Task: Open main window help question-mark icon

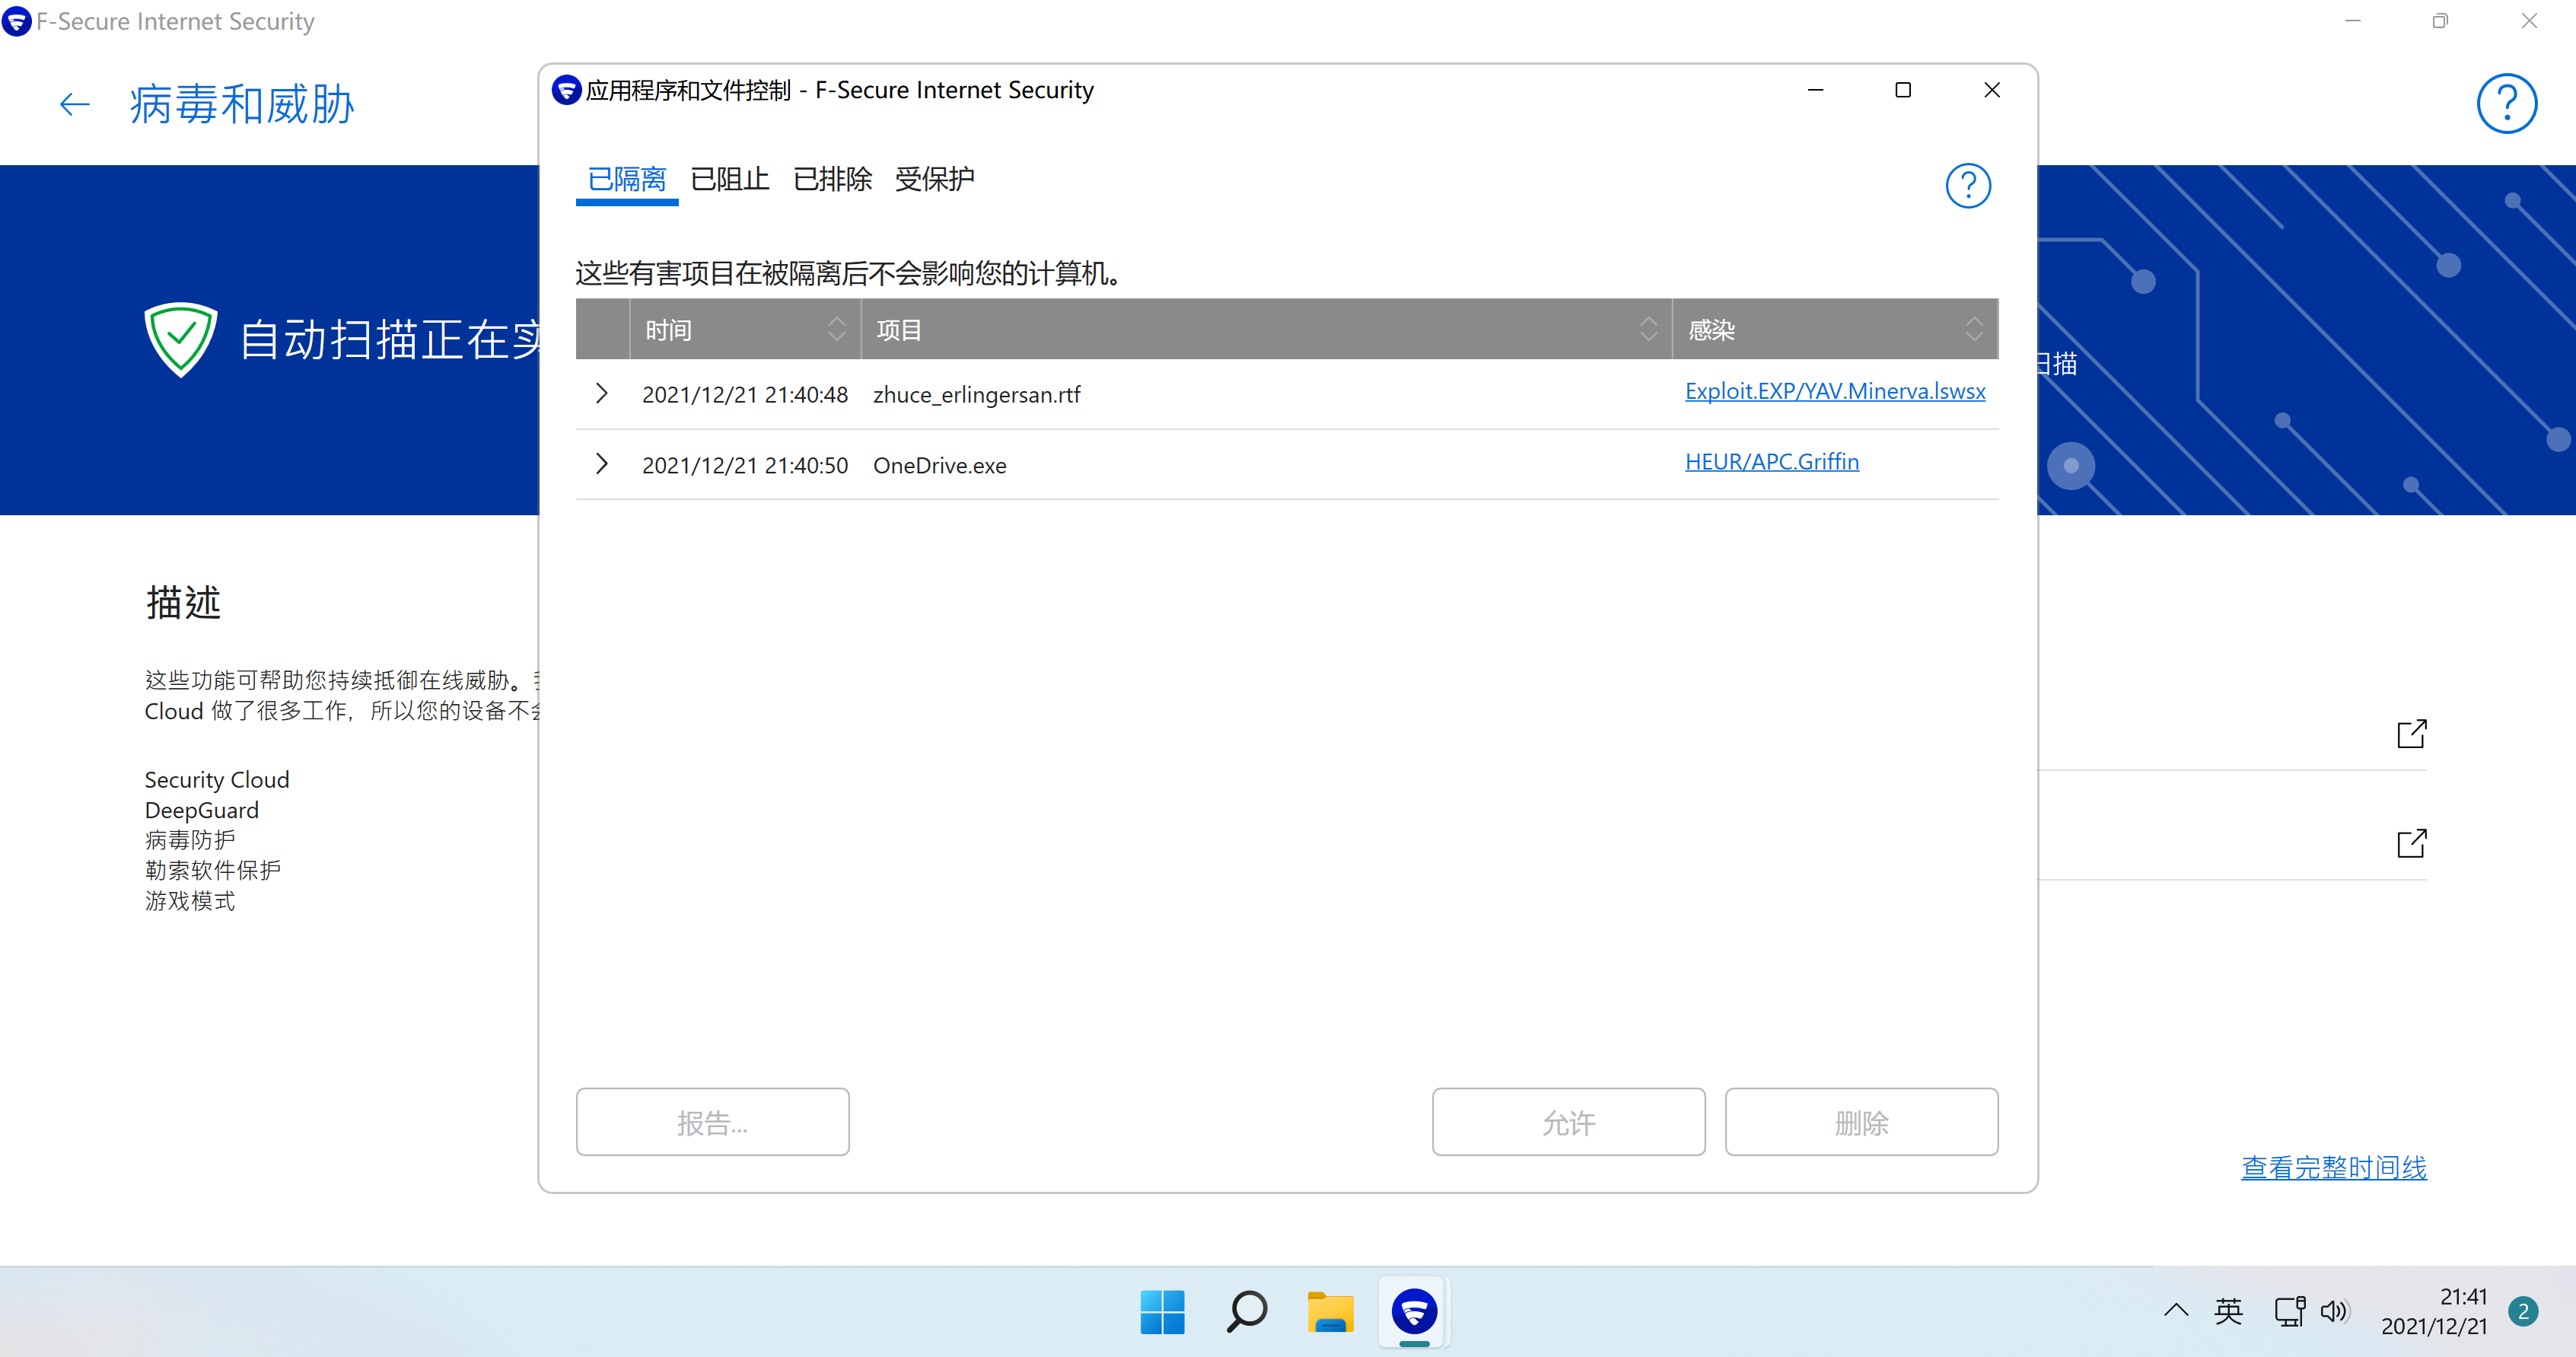Action: pyautogui.click(x=2506, y=103)
